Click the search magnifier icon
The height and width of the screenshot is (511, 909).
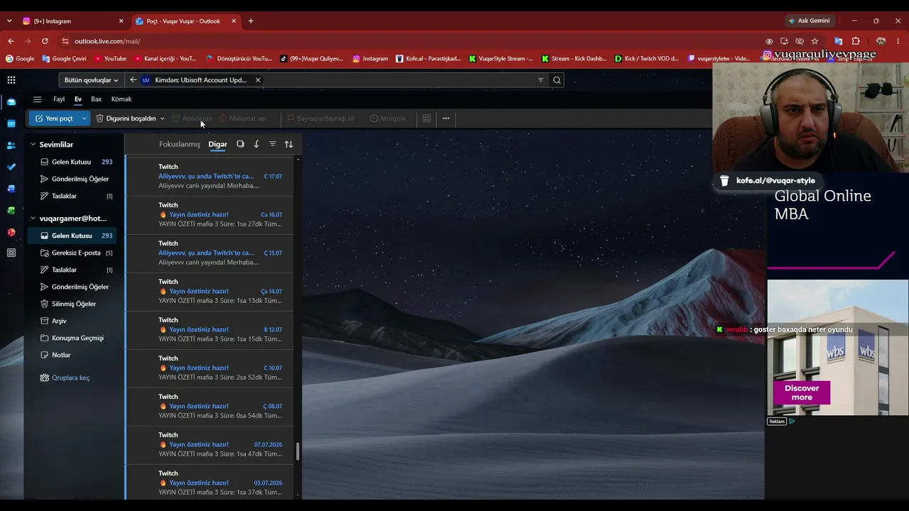[x=557, y=80]
